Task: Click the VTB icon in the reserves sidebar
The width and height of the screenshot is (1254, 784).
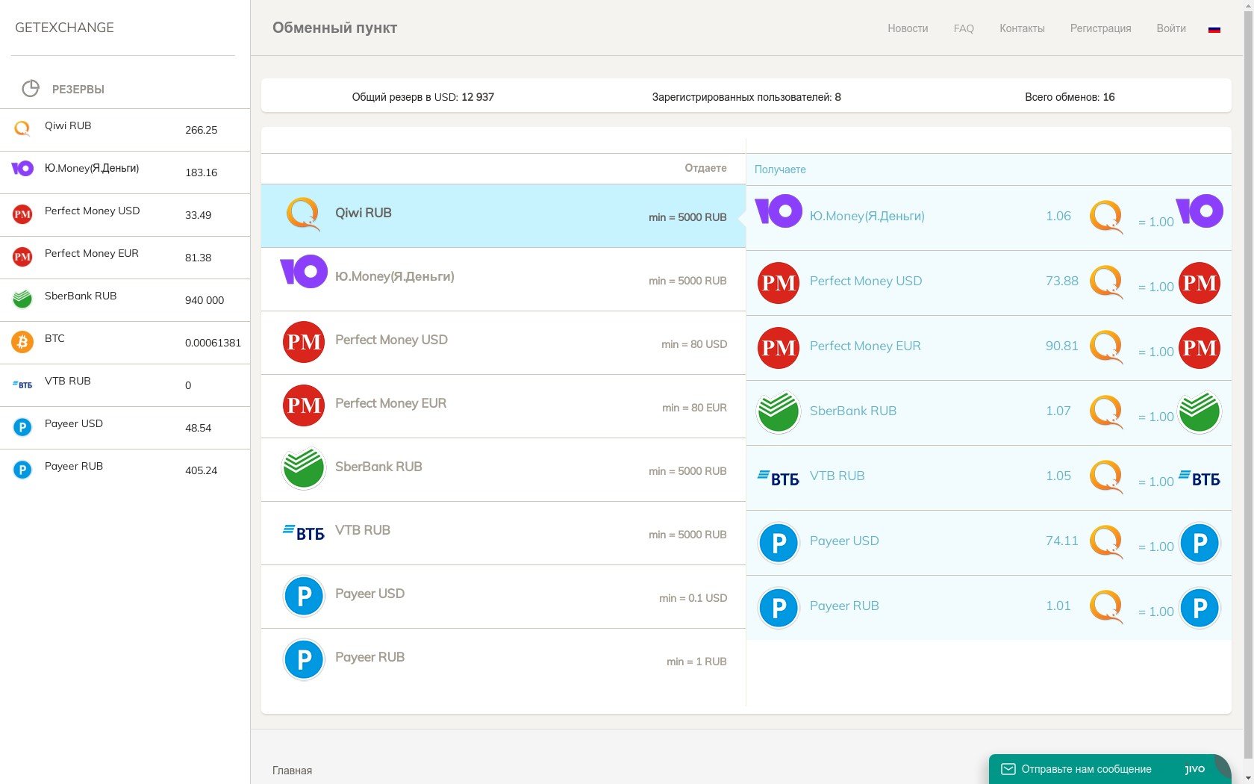Action: coord(22,385)
